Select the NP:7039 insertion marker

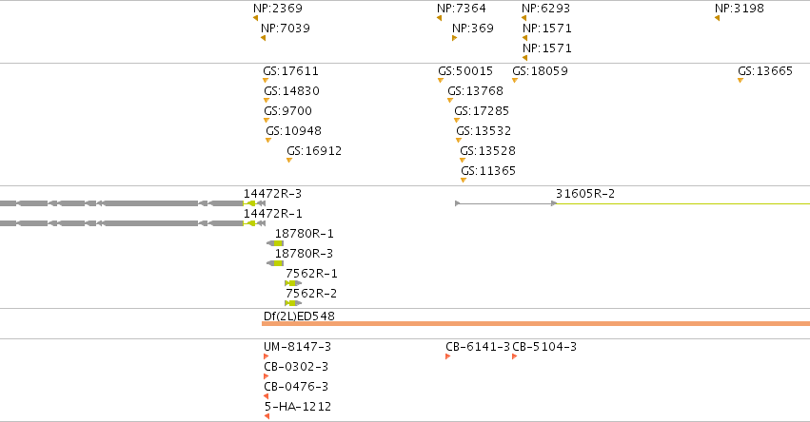click(x=264, y=38)
